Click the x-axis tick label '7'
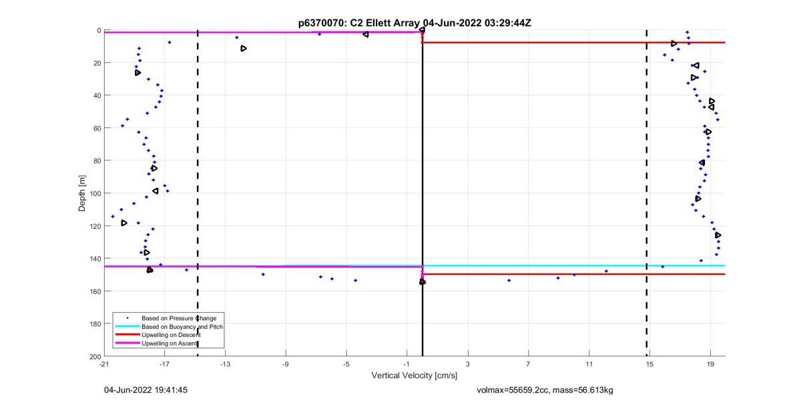 [528, 365]
